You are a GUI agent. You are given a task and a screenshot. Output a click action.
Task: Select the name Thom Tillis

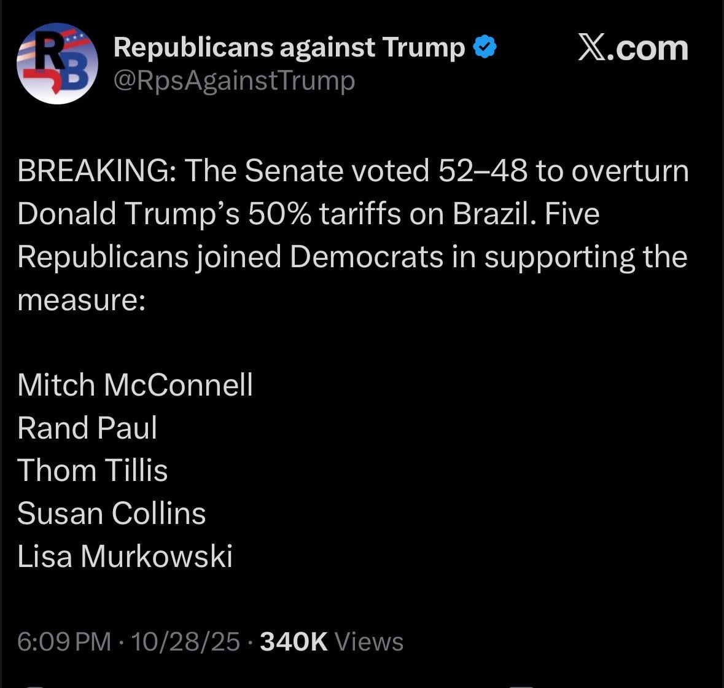(93, 471)
